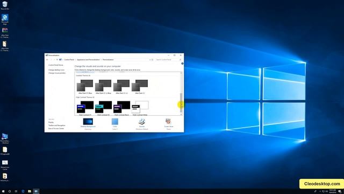Go back using the navigation back arrow
This screenshot has height=194, width=344.
pyautogui.click(x=47, y=60)
